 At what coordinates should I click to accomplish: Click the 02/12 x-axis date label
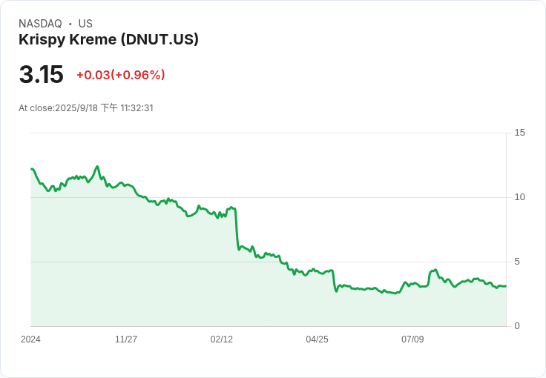click(x=222, y=339)
